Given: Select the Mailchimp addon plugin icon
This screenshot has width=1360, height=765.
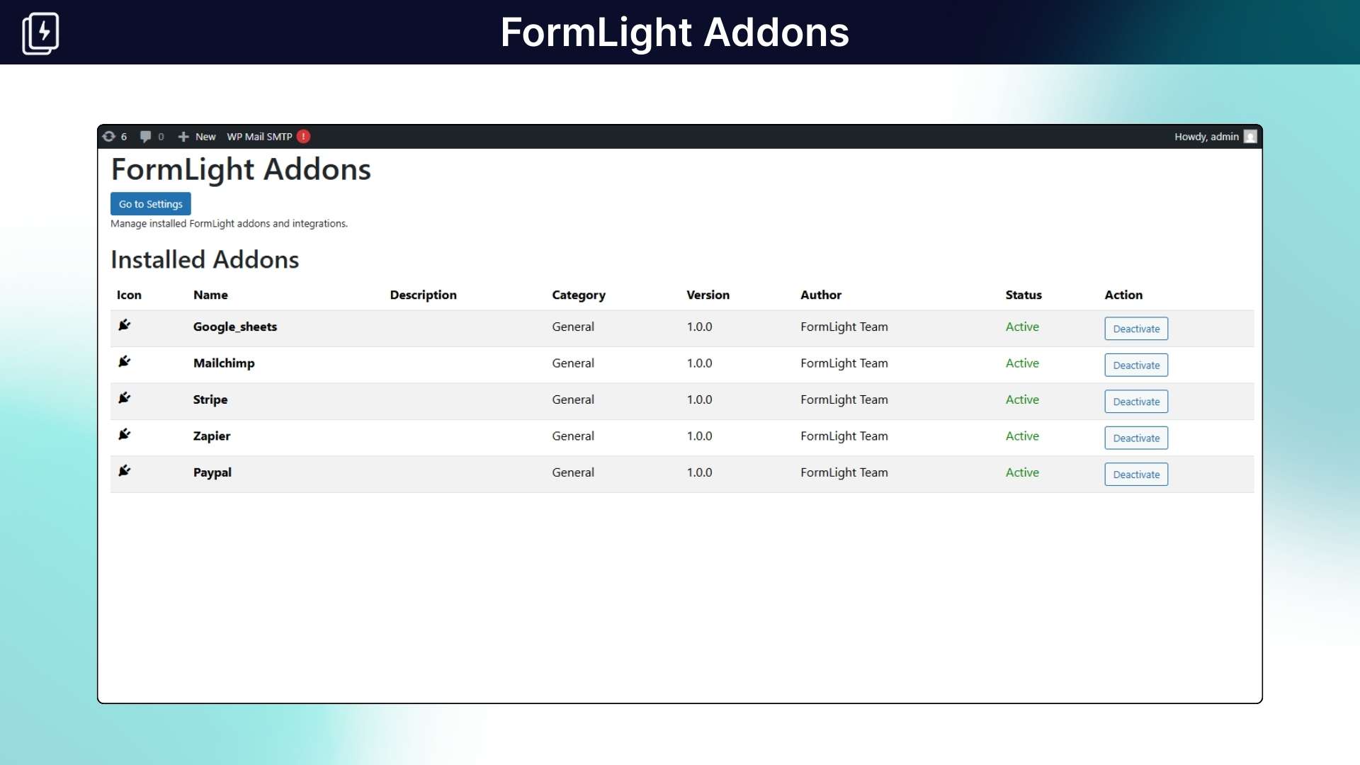Looking at the screenshot, I should point(124,362).
